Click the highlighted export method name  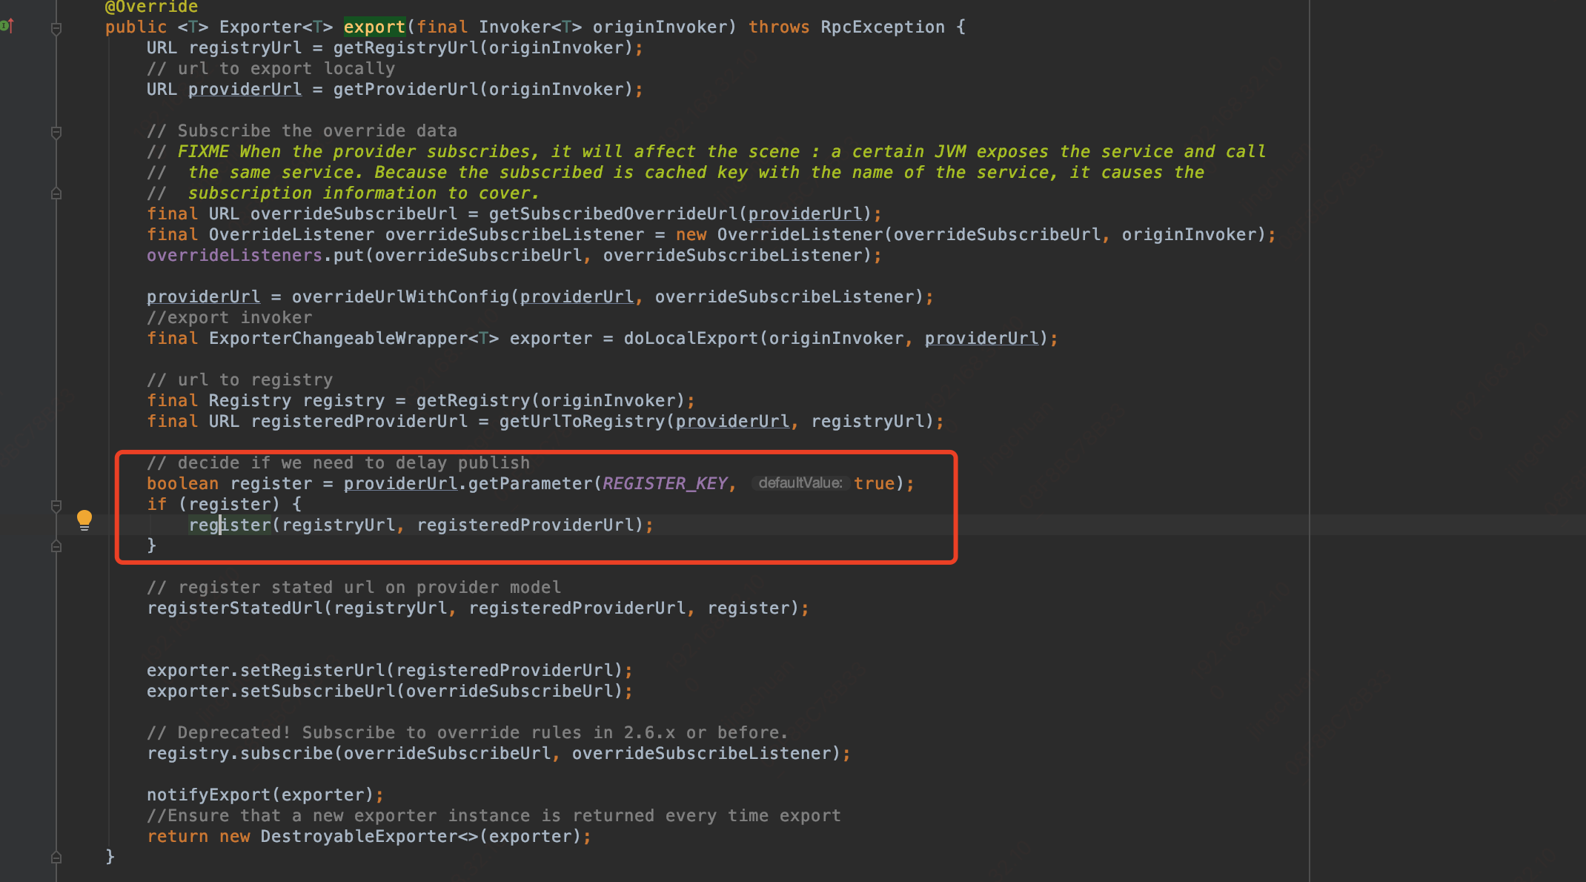click(x=374, y=27)
